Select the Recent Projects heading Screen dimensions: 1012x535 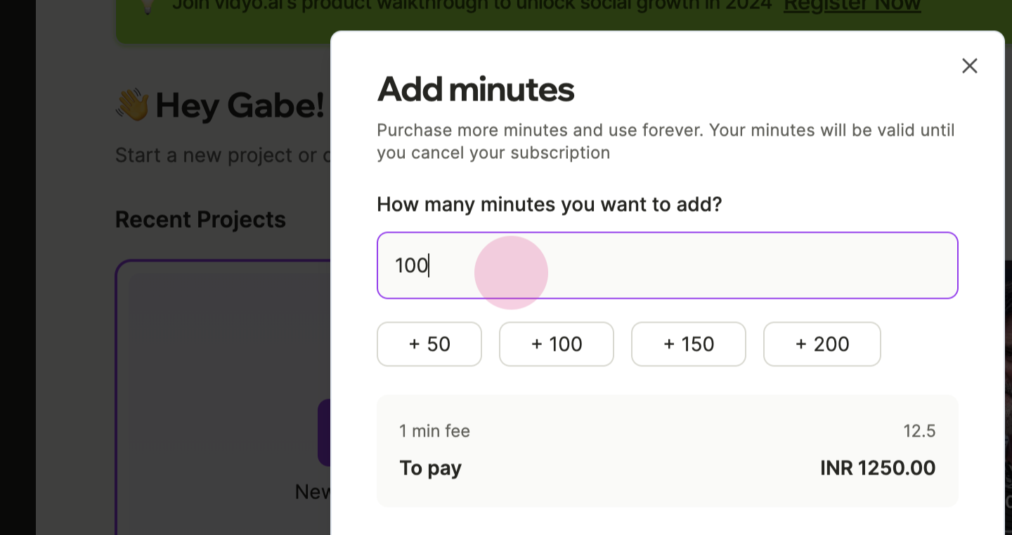[x=200, y=219]
